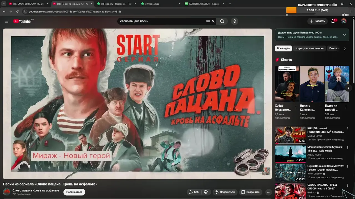Viewport: 355px width, 199px height.
Task: Open the Victor Chizhov channel name
Action: point(315,174)
